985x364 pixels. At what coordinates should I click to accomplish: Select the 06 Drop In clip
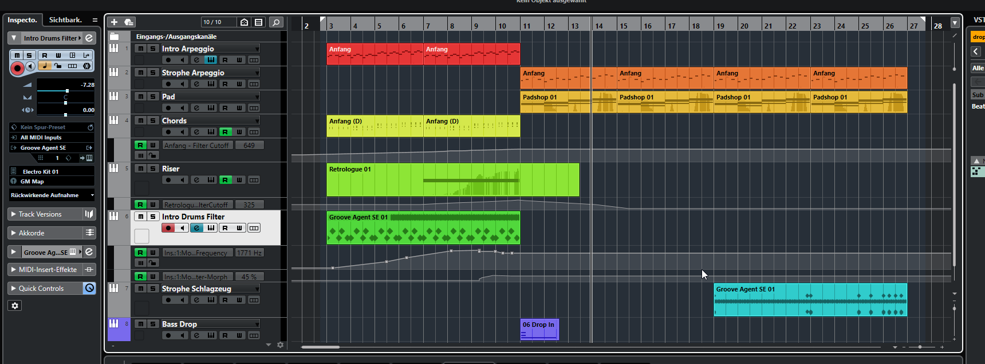tap(539, 329)
